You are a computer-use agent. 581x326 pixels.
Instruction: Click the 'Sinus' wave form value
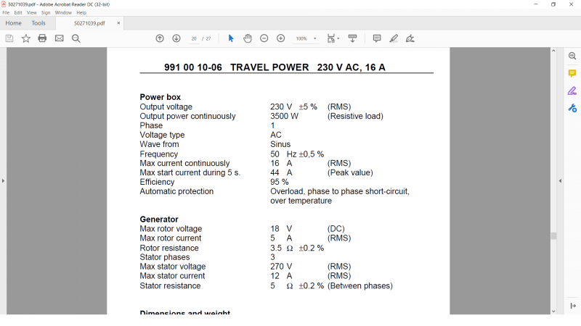coord(280,144)
